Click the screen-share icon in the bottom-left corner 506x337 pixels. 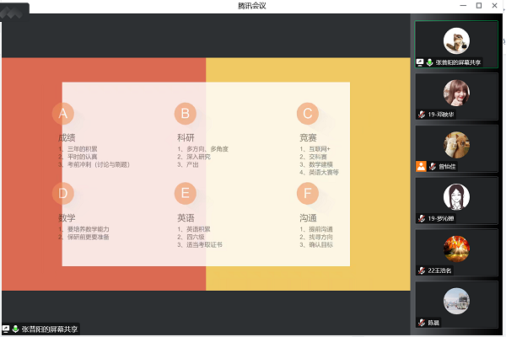pyautogui.click(x=6, y=329)
